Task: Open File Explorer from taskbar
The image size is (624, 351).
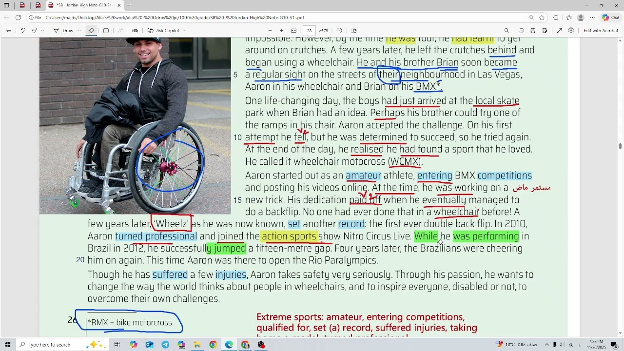Action: click(197, 345)
